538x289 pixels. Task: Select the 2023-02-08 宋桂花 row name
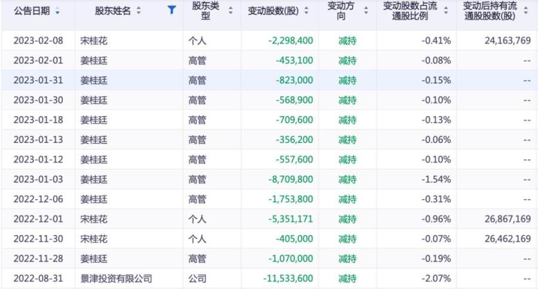click(94, 41)
